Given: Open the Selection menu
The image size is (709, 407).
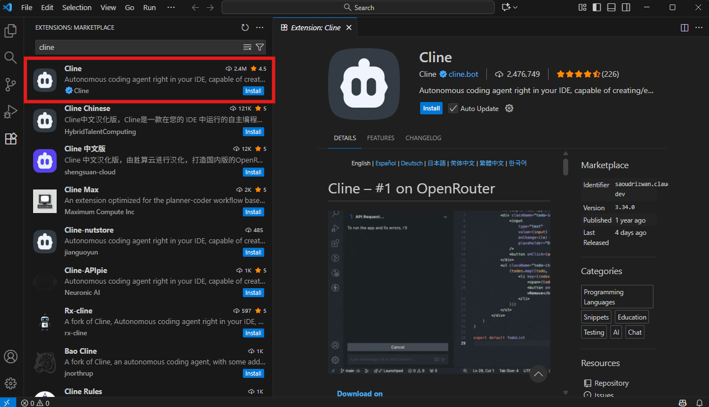Looking at the screenshot, I should (x=77, y=7).
